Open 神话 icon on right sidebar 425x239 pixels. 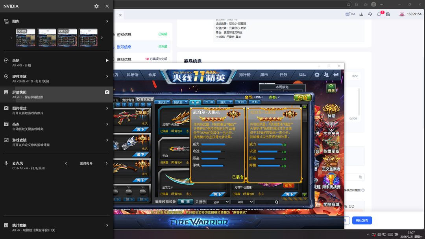point(331,111)
